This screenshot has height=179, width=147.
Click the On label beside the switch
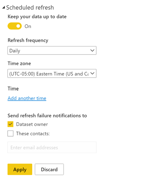(28, 26)
